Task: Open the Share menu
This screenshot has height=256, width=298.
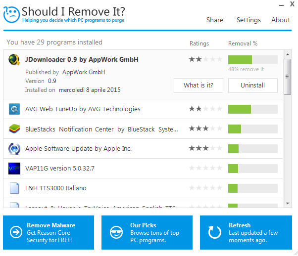Action: (x=215, y=20)
